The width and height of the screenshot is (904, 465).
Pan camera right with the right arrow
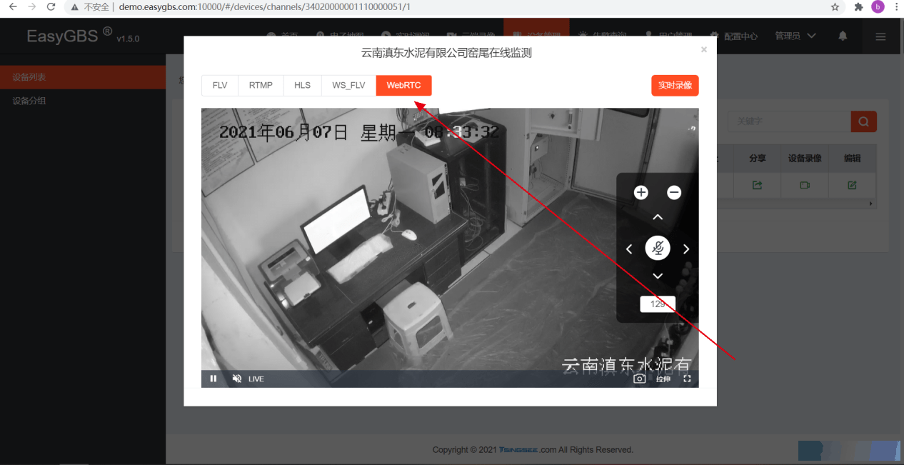pos(686,249)
